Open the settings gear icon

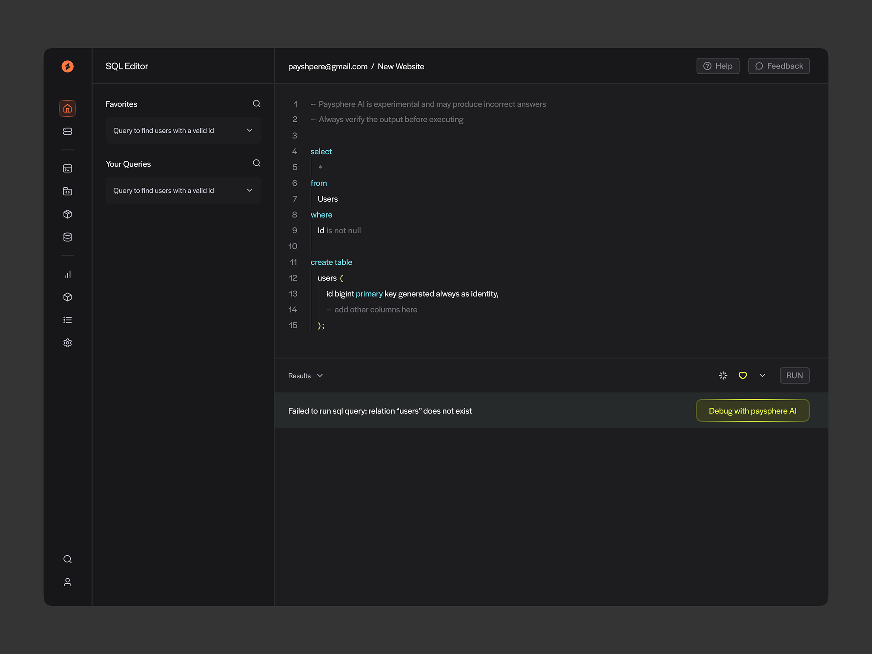click(x=67, y=343)
